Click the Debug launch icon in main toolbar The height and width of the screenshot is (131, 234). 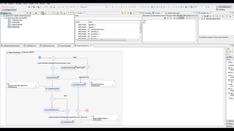(29, 7)
